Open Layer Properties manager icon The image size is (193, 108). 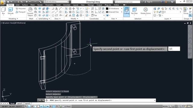[x=155, y=9]
